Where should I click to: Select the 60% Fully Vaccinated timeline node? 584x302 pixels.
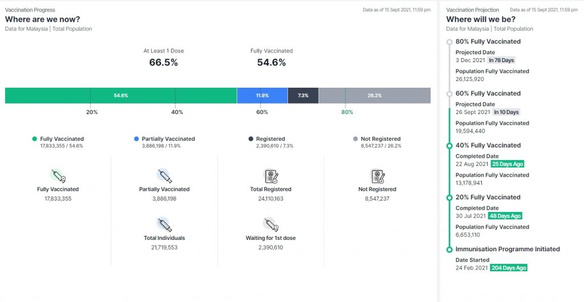coord(449,93)
